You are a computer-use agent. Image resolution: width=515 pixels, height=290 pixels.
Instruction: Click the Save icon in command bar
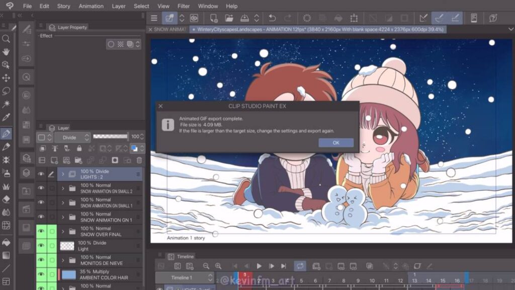coord(244,18)
